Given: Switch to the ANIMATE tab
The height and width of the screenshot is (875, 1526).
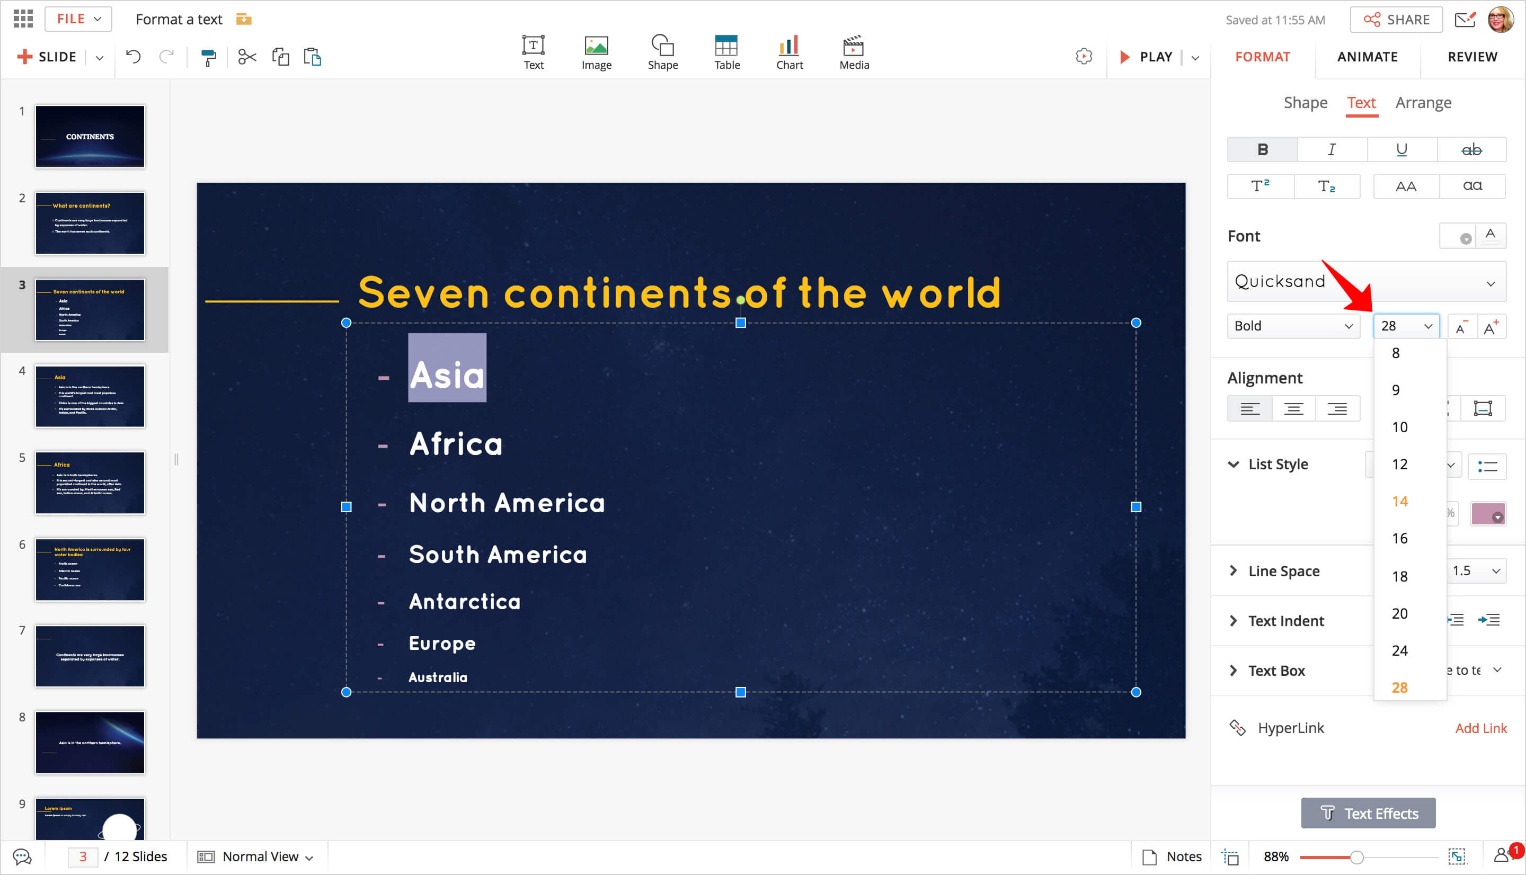Looking at the screenshot, I should click(x=1367, y=57).
